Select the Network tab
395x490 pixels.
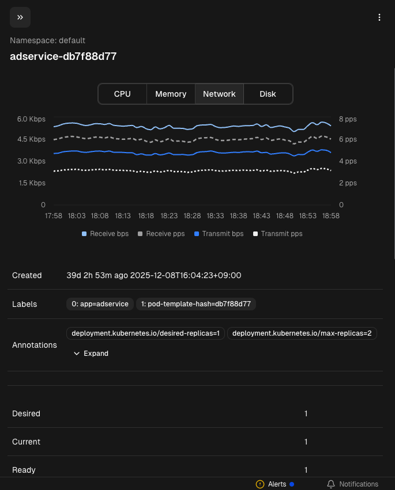(219, 94)
